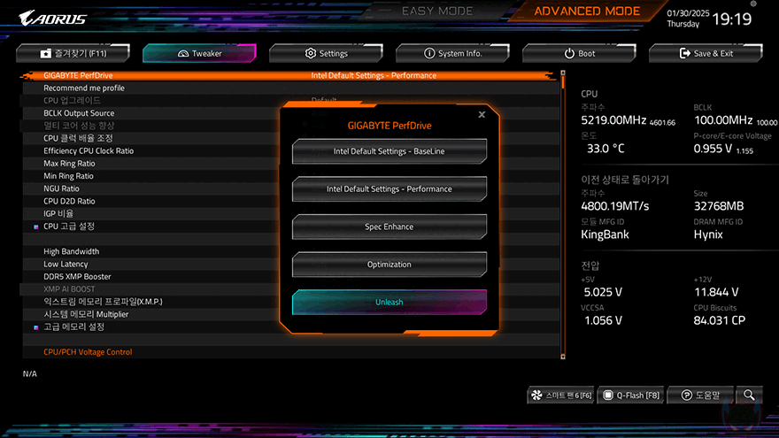The width and height of the screenshot is (779, 438).
Task: Go to the System Info. tab
Action: [x=452, y=53]
